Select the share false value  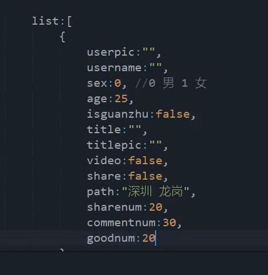coord(145,176)
